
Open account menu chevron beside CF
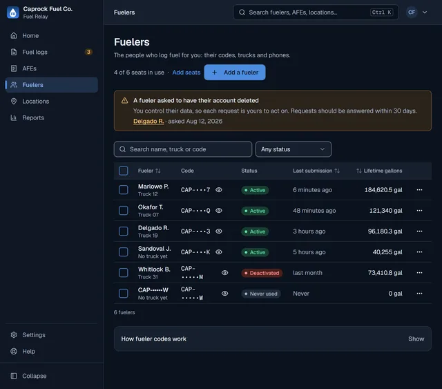point(425,12)
